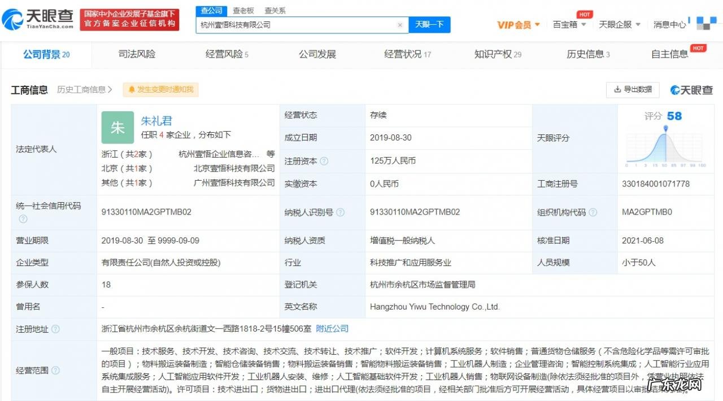The width and height of the screenshot is (723, 401).
Task: Expand the VIP会员 dropdown
Action: (518, 24)
